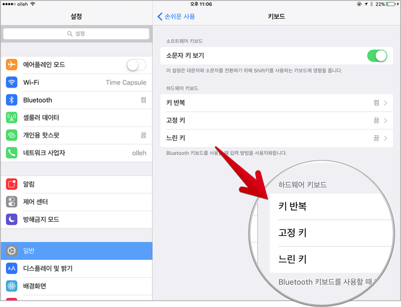Open 제어 센터 settings
The height and width of the screenshot is (307, 401).
click(x=76, y=202)
